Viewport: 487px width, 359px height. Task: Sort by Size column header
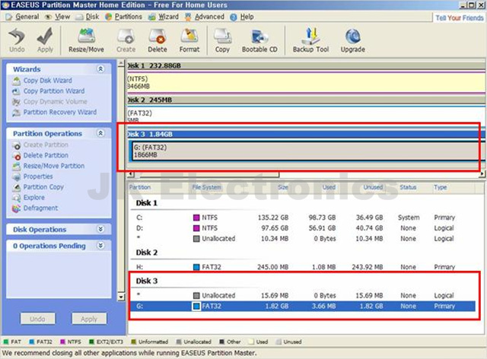[283, 187]
